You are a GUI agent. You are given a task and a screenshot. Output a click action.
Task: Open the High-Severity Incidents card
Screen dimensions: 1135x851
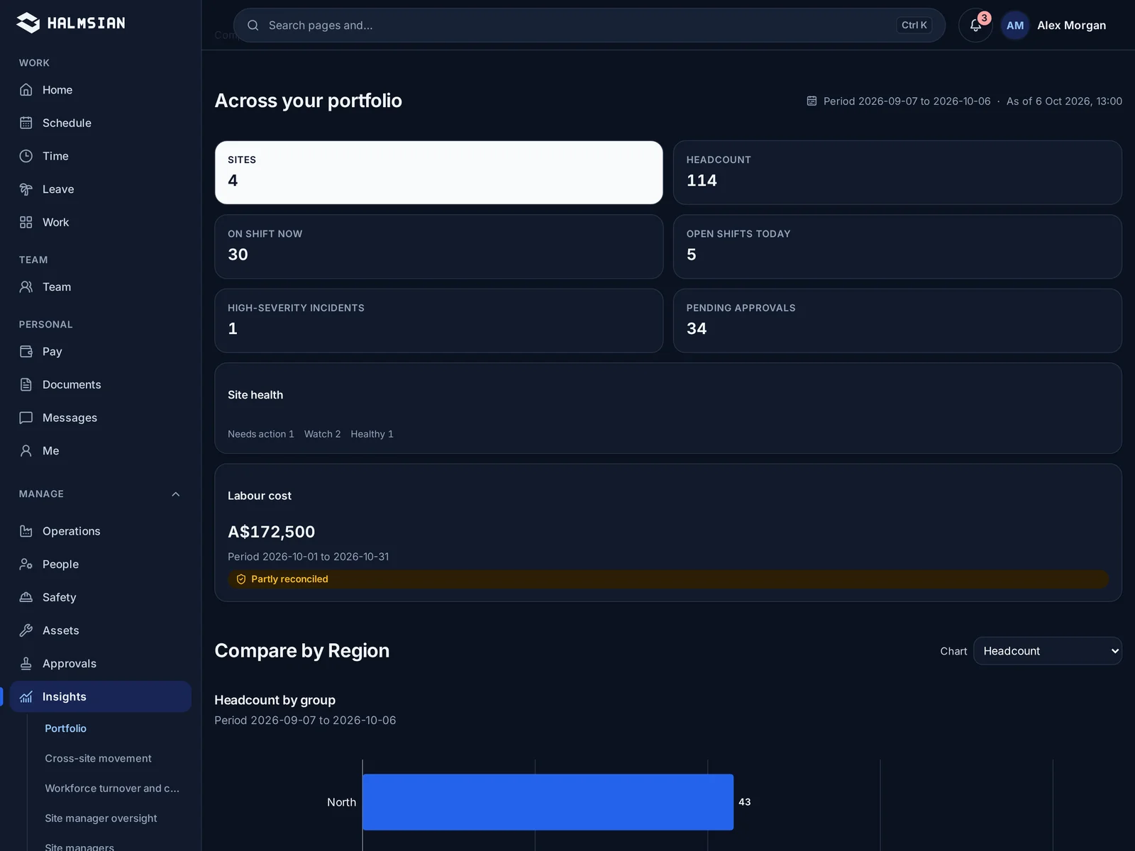coord(439,321)
